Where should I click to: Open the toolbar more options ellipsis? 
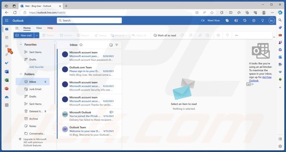tap(236, 35)
